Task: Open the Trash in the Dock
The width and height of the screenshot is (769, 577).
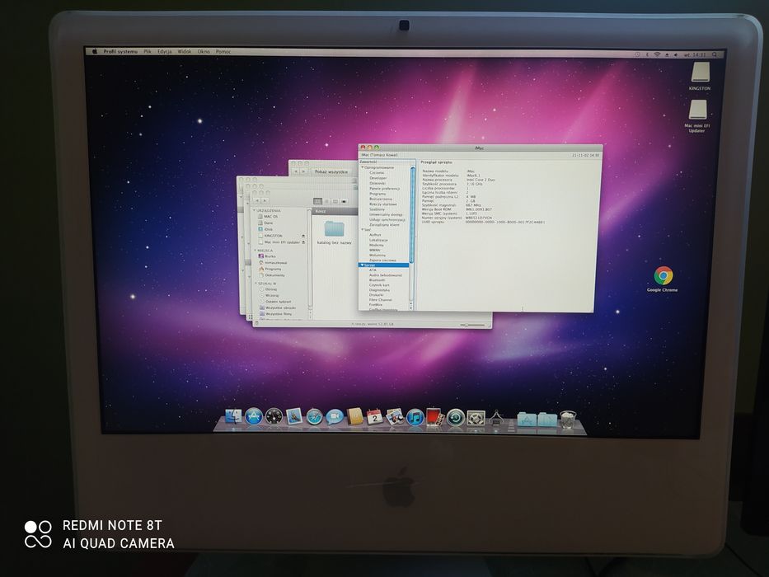Action: 568,420
